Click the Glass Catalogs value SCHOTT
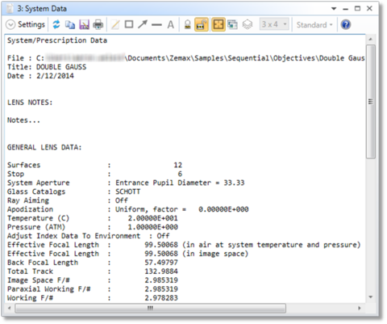Viewport: 387px width, 324px height. click(127, 191)
